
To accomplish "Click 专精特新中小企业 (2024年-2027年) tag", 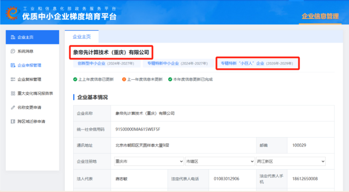I will point(178,63).
